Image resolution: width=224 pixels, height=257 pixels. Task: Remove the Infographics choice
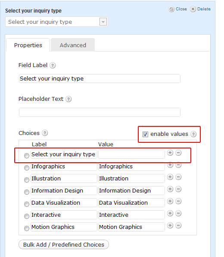click(178, 165)
